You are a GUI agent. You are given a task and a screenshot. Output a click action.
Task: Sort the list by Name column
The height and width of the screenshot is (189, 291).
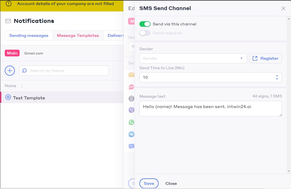22,86
